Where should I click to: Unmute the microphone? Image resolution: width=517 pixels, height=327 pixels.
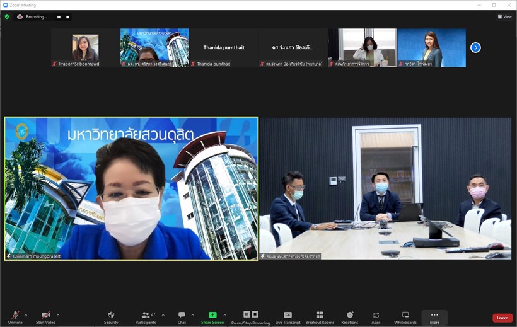[15, 318]
